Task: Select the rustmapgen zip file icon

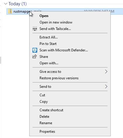Action: tap(10, 11)
